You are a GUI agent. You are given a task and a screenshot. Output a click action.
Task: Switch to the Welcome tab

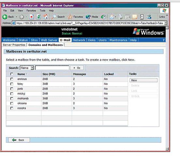coord(9,40)
